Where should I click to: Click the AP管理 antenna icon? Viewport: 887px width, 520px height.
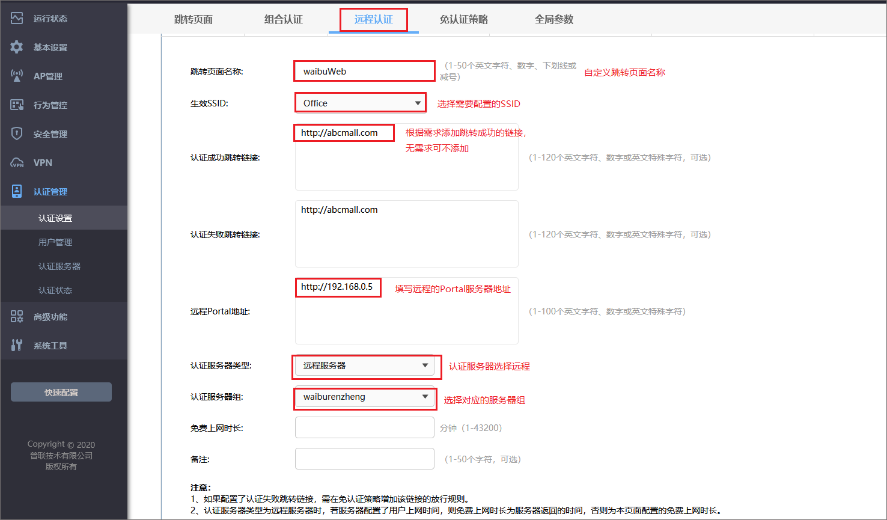(x=17, y=76)
